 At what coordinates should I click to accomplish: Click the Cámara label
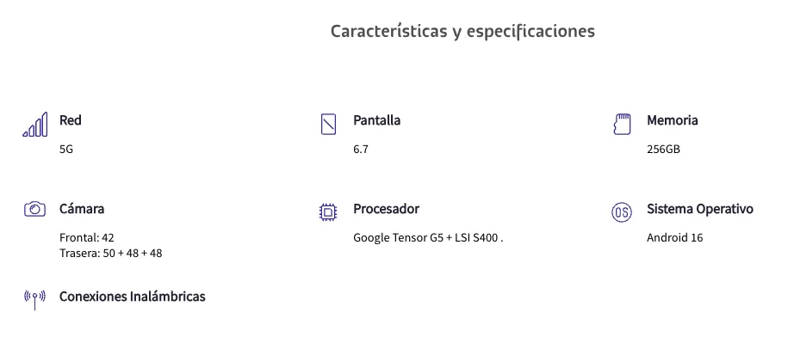coord(82,209)
